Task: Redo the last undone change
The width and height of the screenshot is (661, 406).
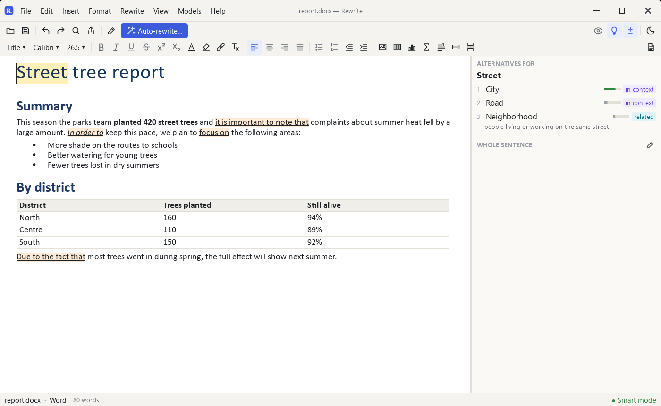Action: point(61,31)
